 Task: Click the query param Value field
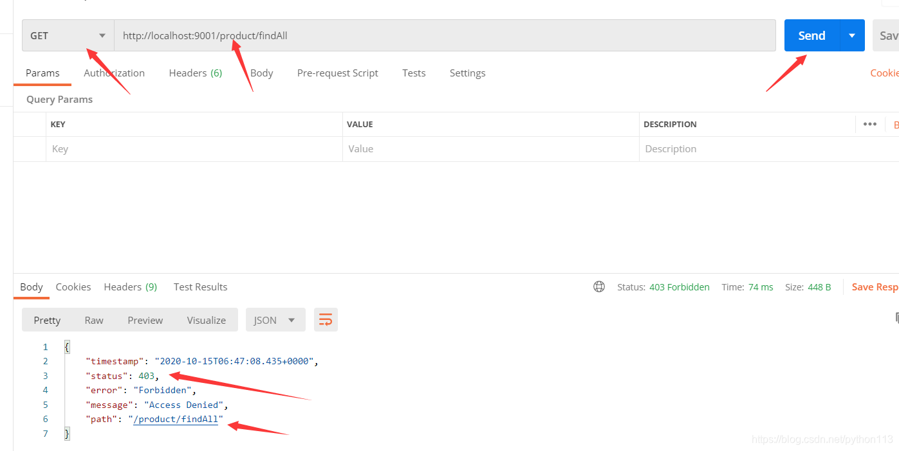491,149
